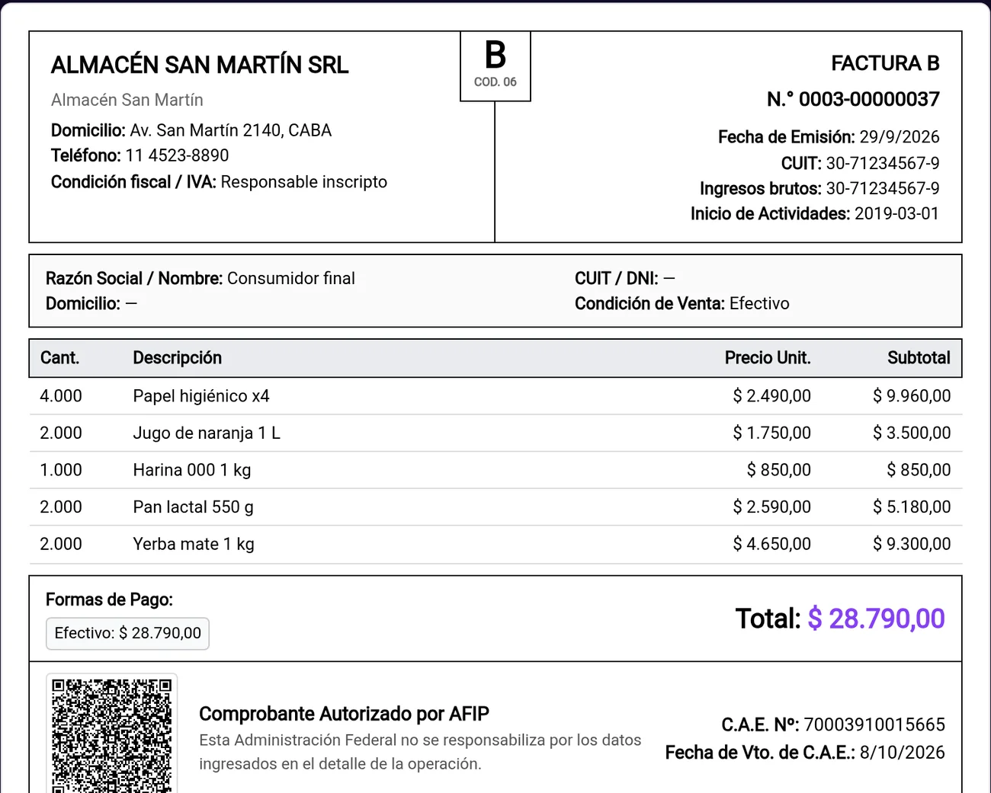Select the FACTURA B title
The width and height of the screenshot is (991, 793).
click(885, 63)
